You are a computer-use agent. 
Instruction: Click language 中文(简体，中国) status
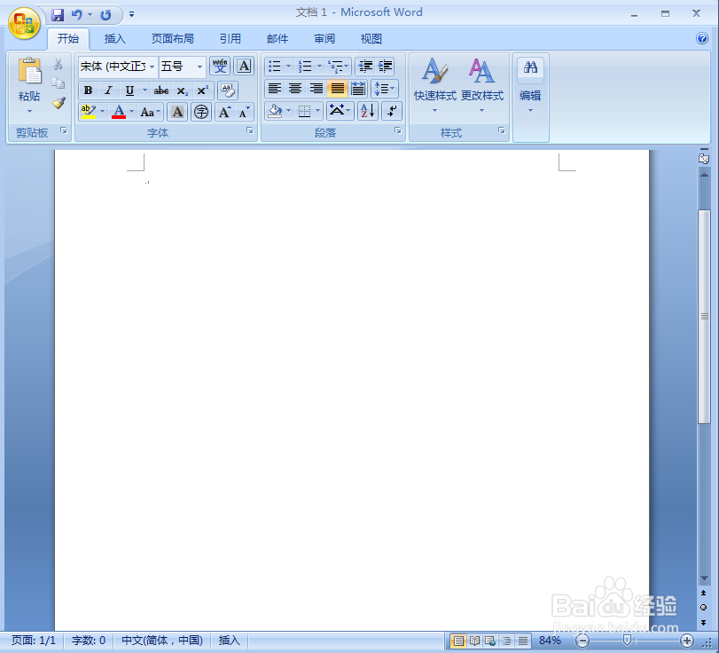(x=162, y=641)
